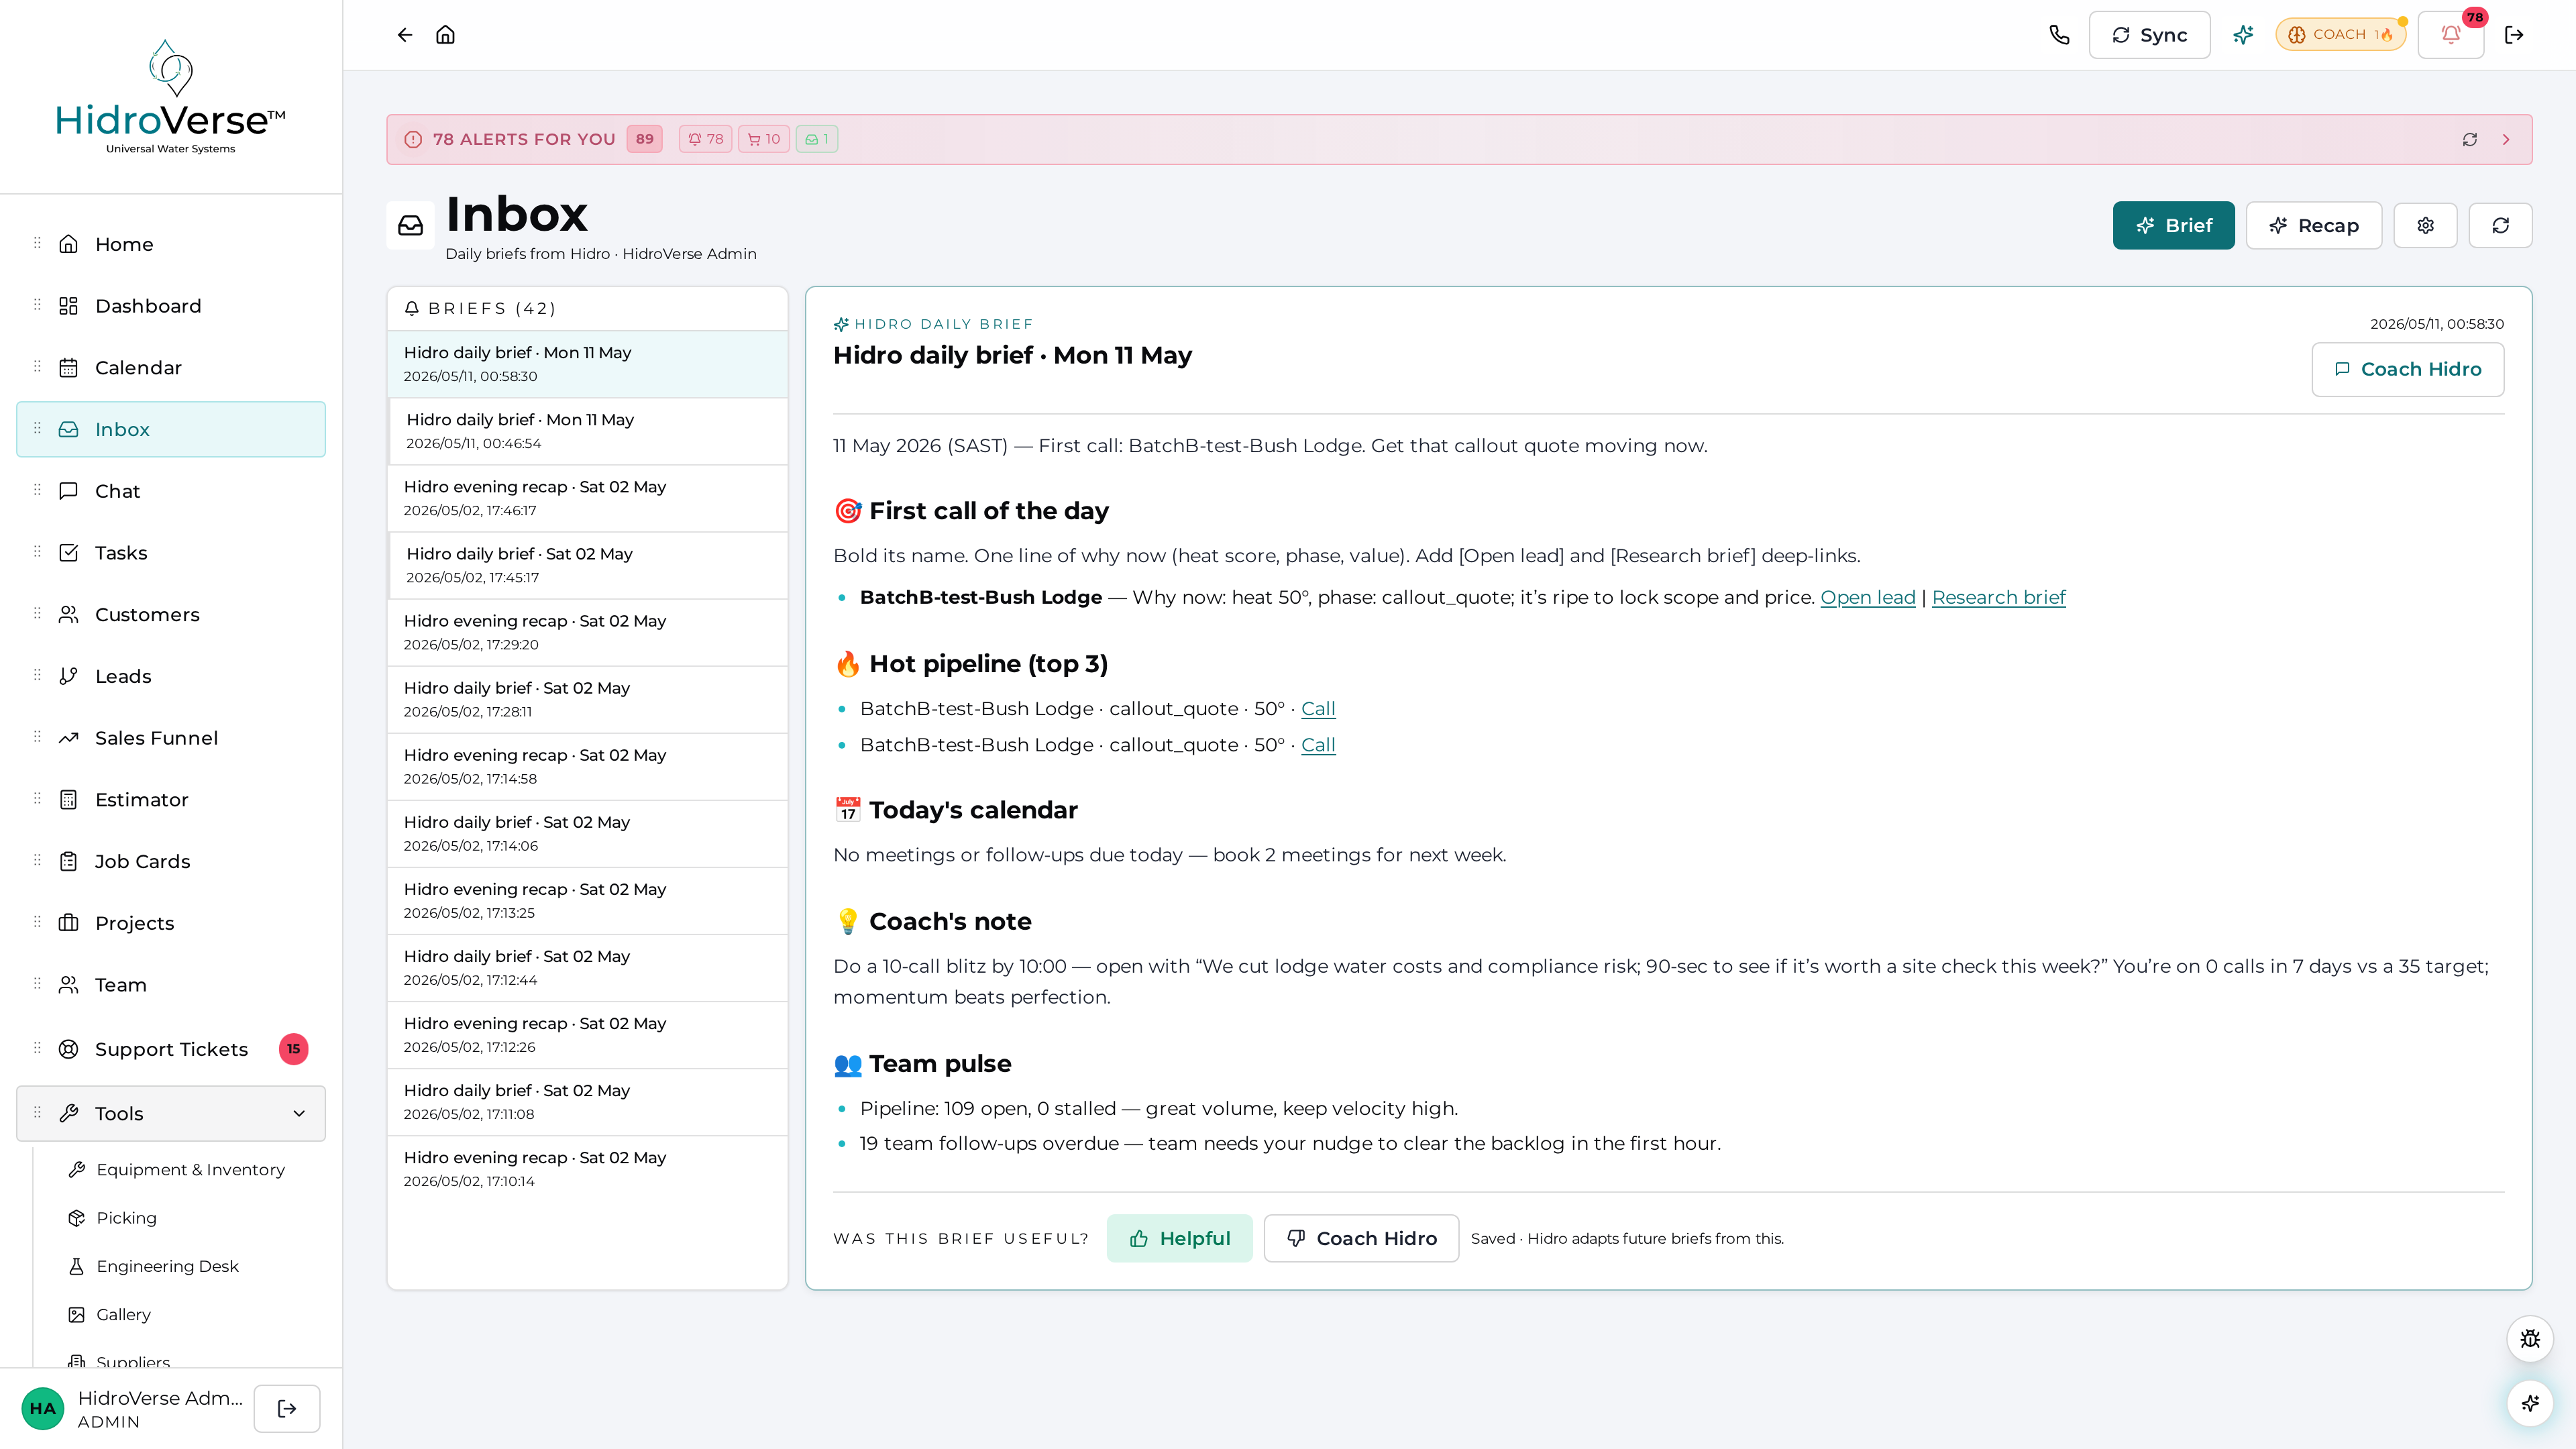Open the home icon in top bar
Viewport: 2576px width, 1449px height.
click(445, 35)
